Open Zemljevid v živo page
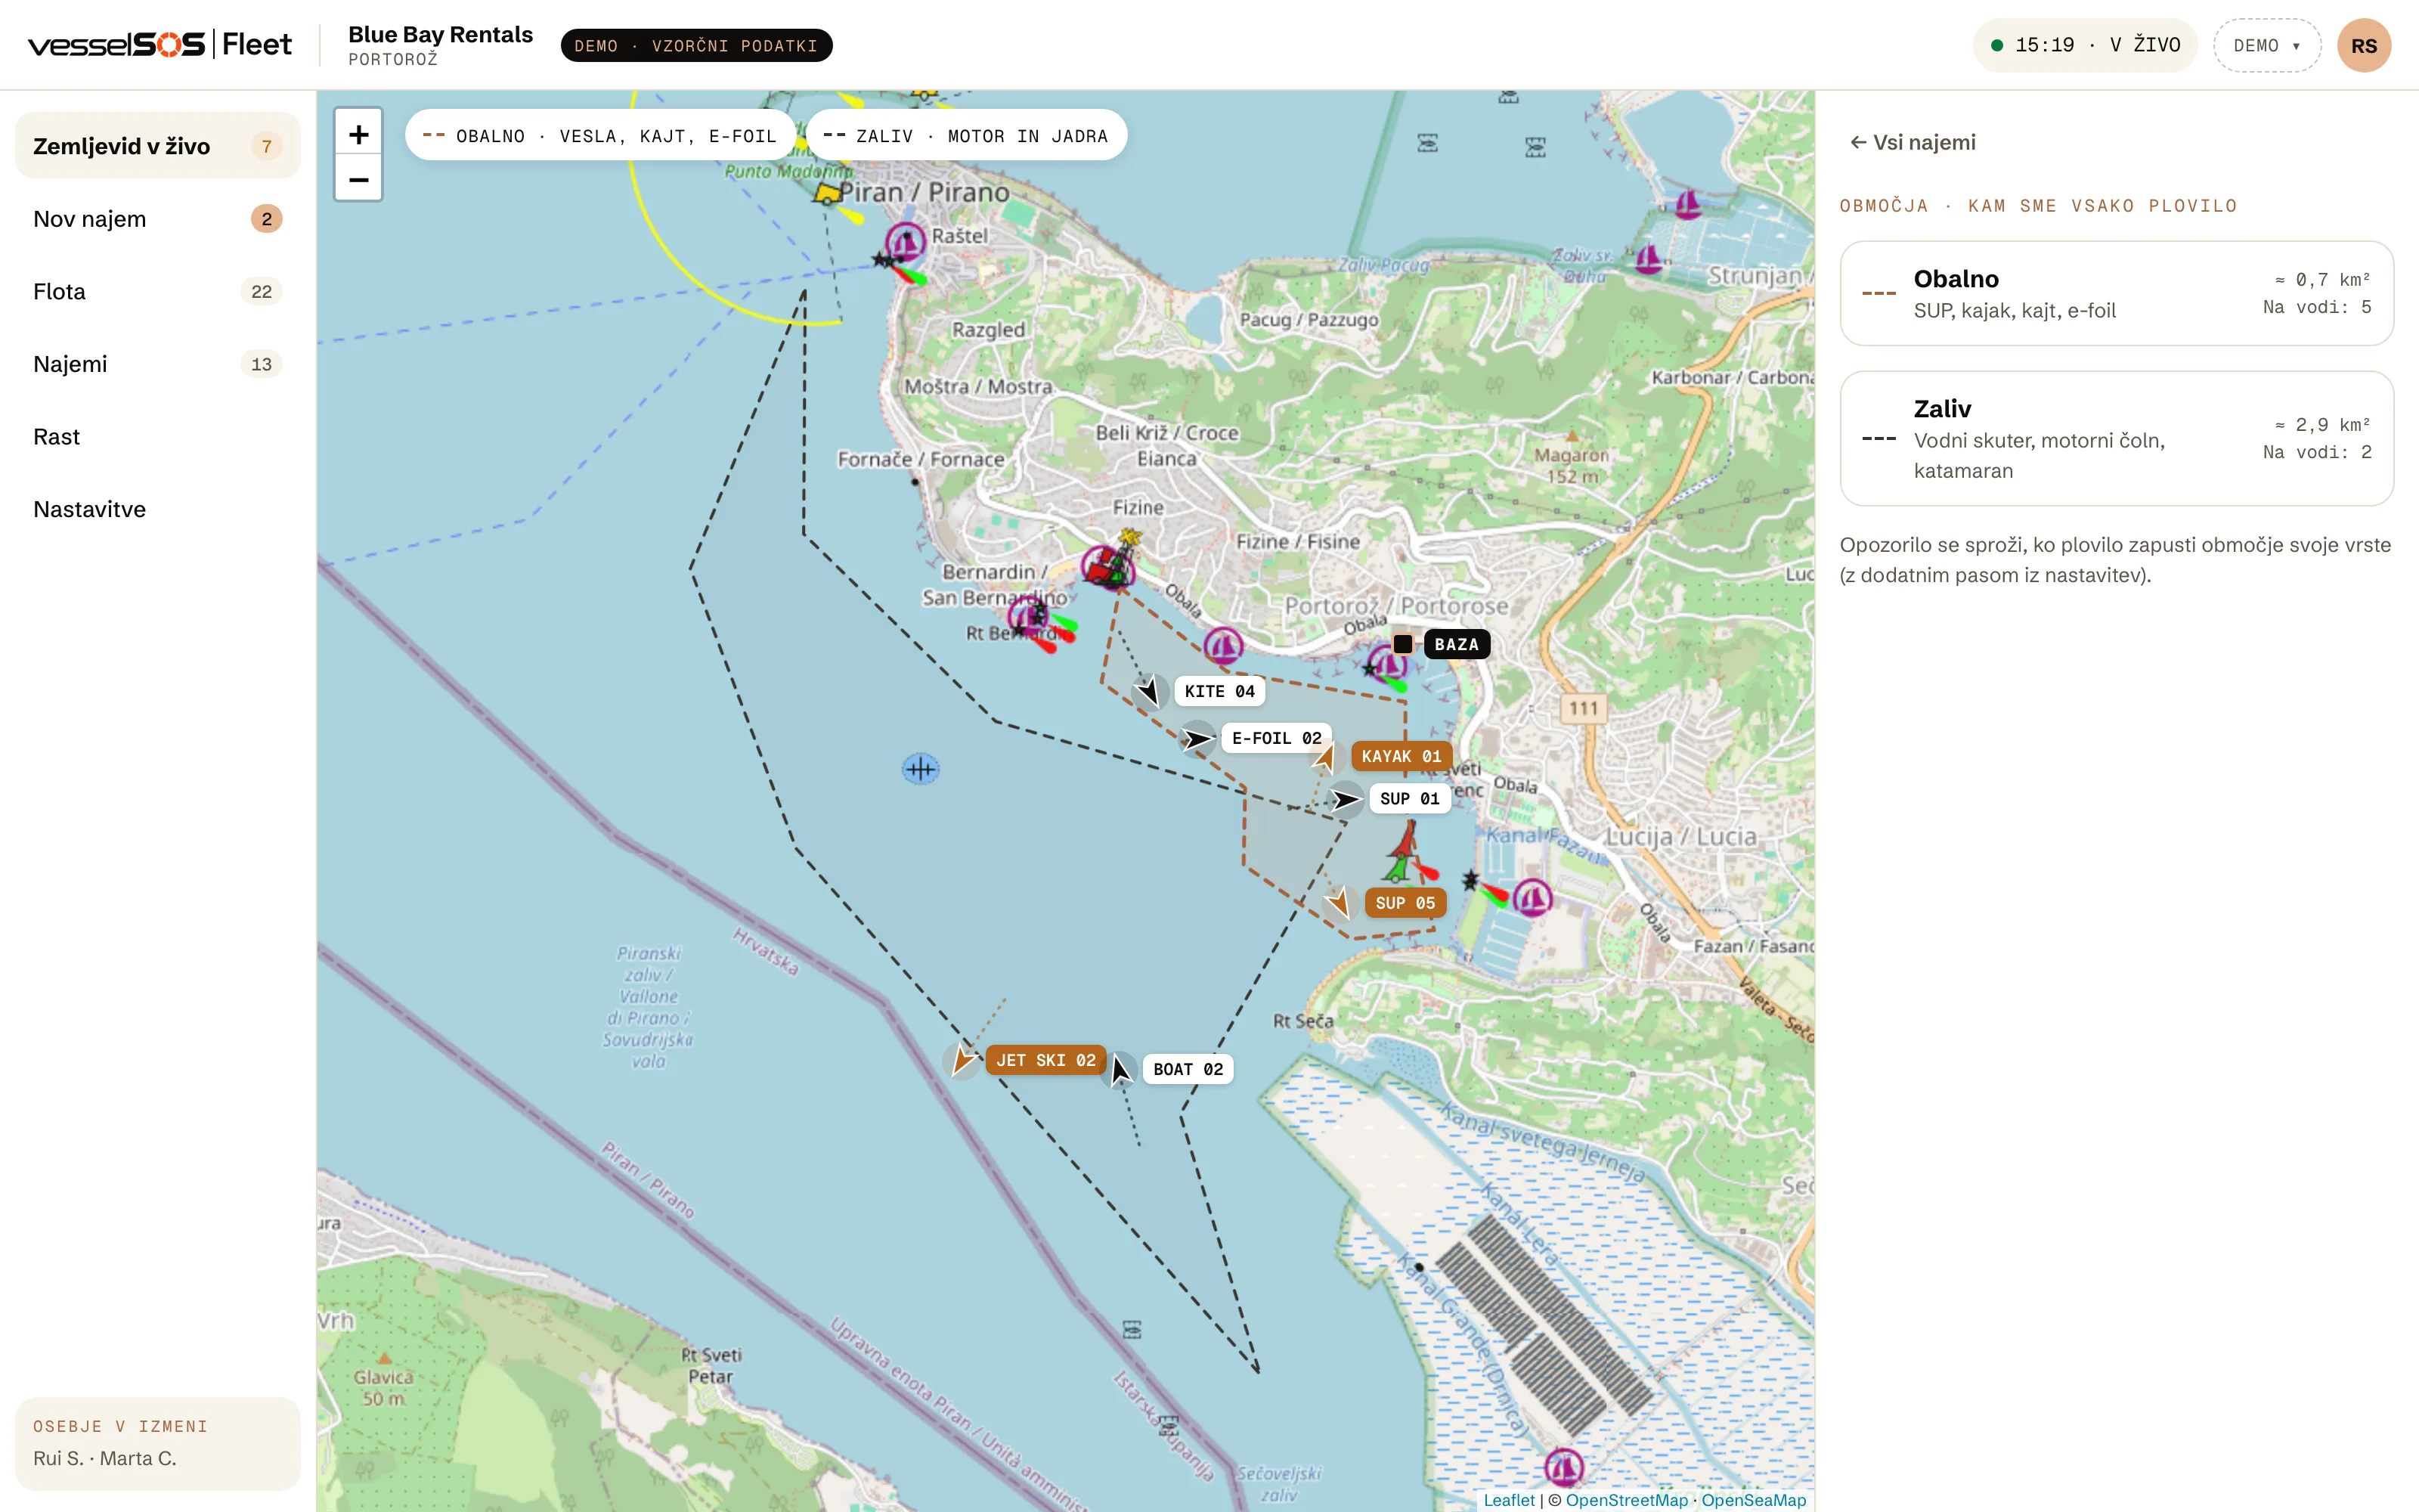The width and height of the screenshot is (2419, 1512). [158, 146]
